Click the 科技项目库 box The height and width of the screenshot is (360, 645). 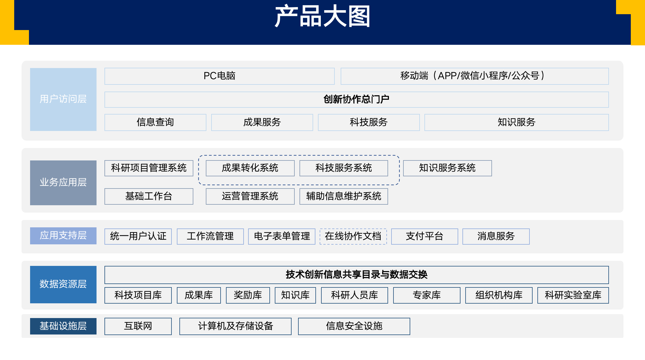click(x=138, y=295)
